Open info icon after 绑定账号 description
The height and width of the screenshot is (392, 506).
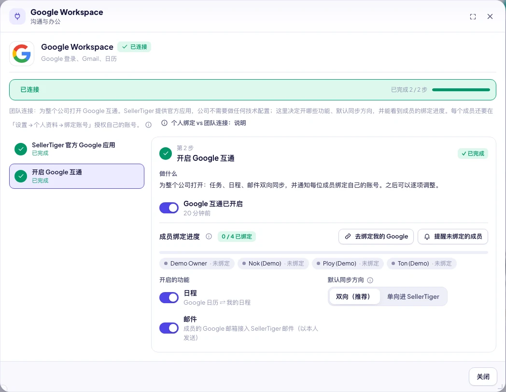click(148, 125)
